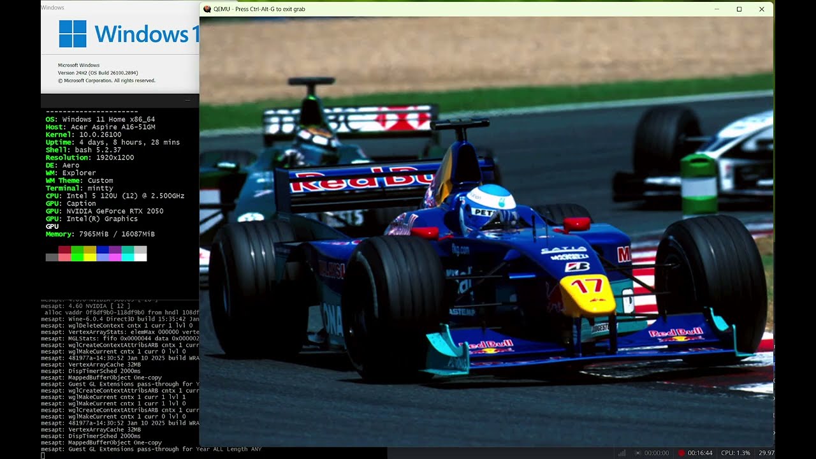816x459 pixels.
Task: Click the WM Theme: Custom line
Action: click(x=79, y=180)
